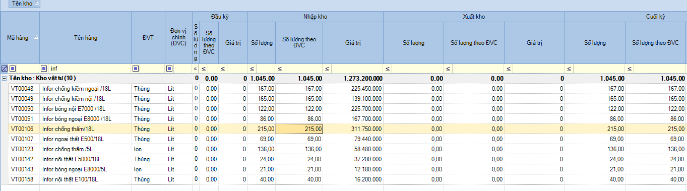Click Nhập kho Giá trị column header
The image size is (687, 191).
(353, 43)
